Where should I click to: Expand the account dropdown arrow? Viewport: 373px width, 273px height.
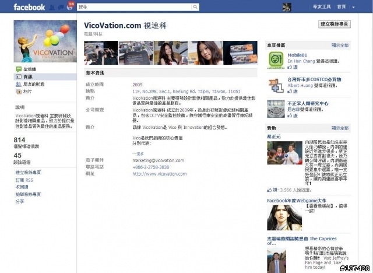point(354,7)
